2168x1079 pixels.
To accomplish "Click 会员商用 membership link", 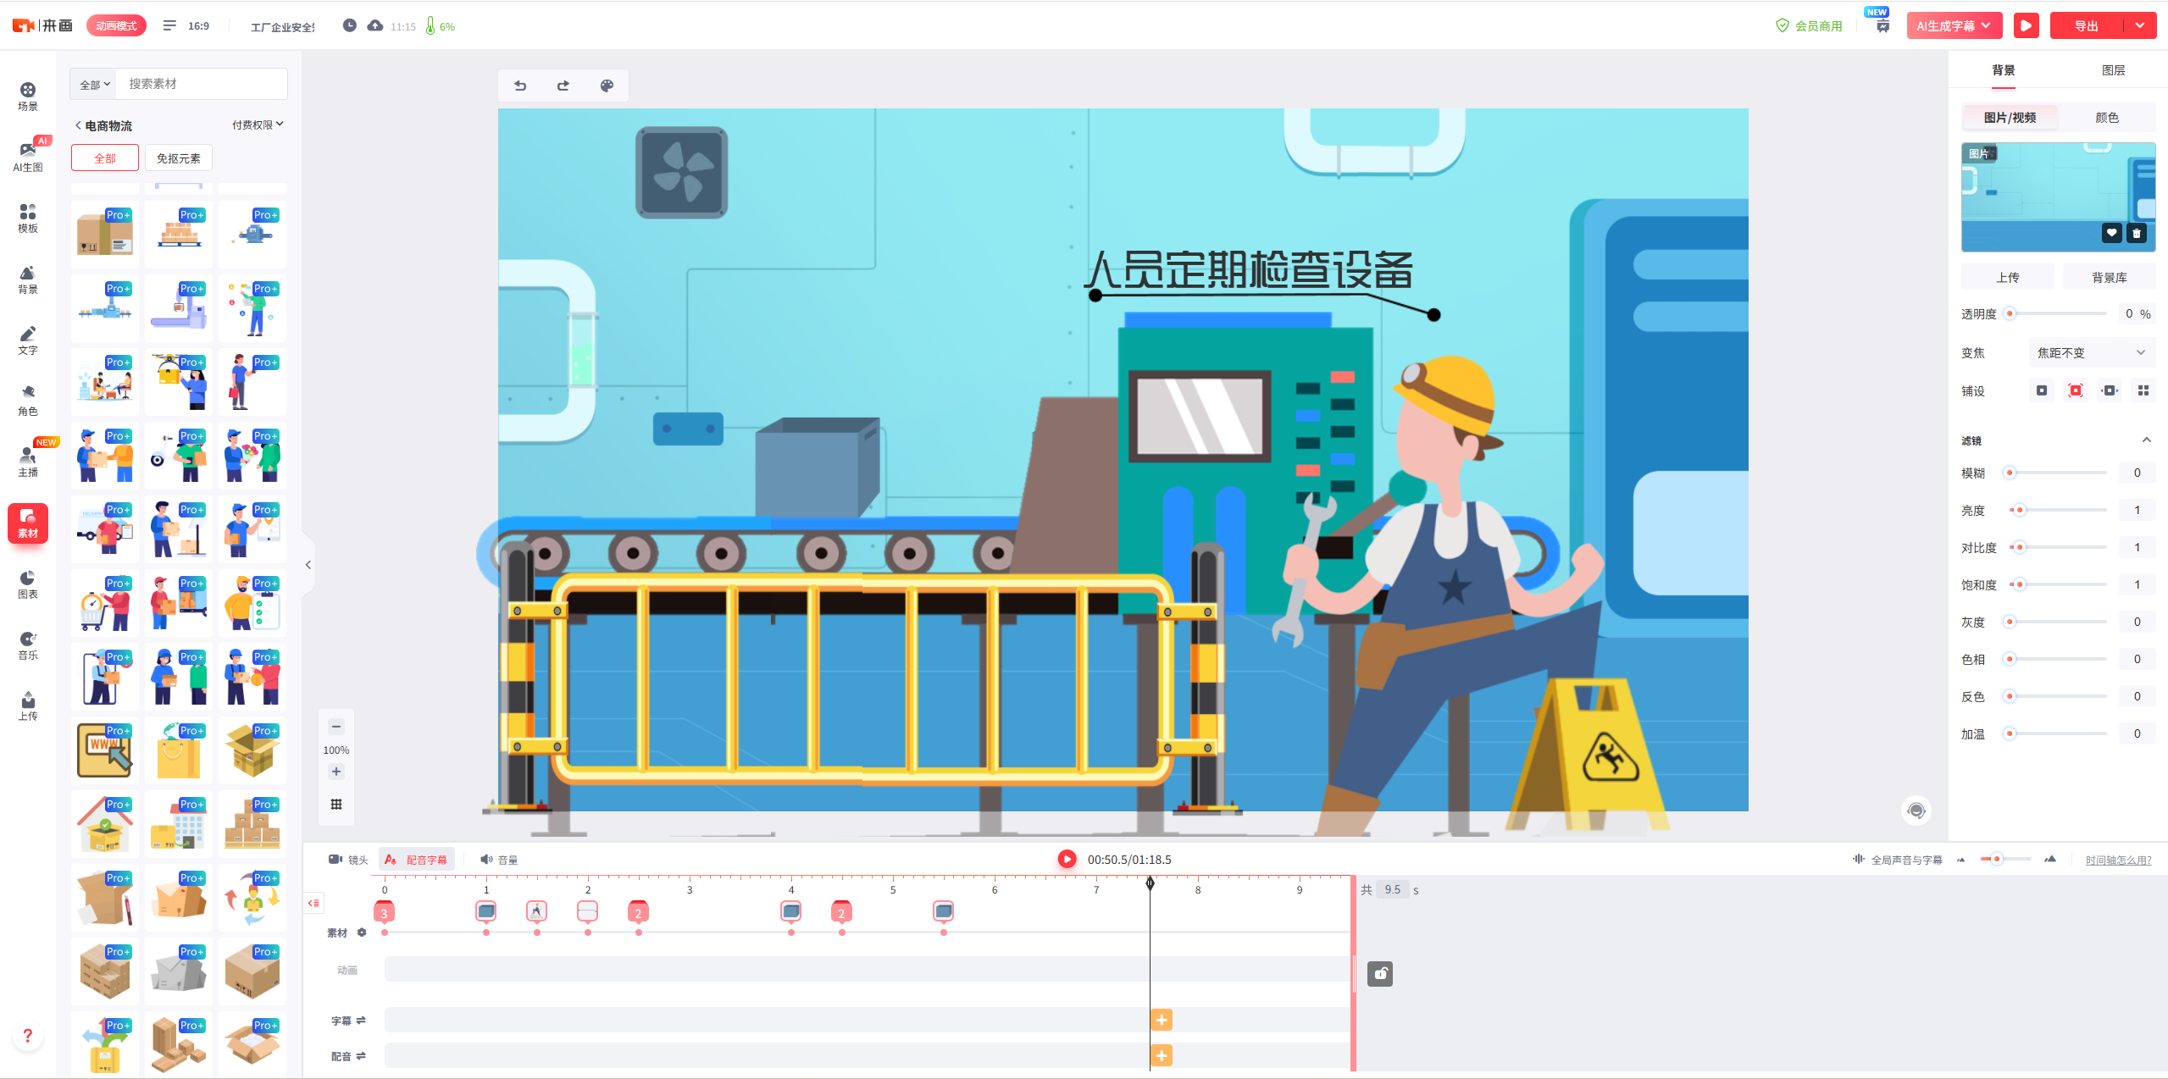I will (1809, 25).
